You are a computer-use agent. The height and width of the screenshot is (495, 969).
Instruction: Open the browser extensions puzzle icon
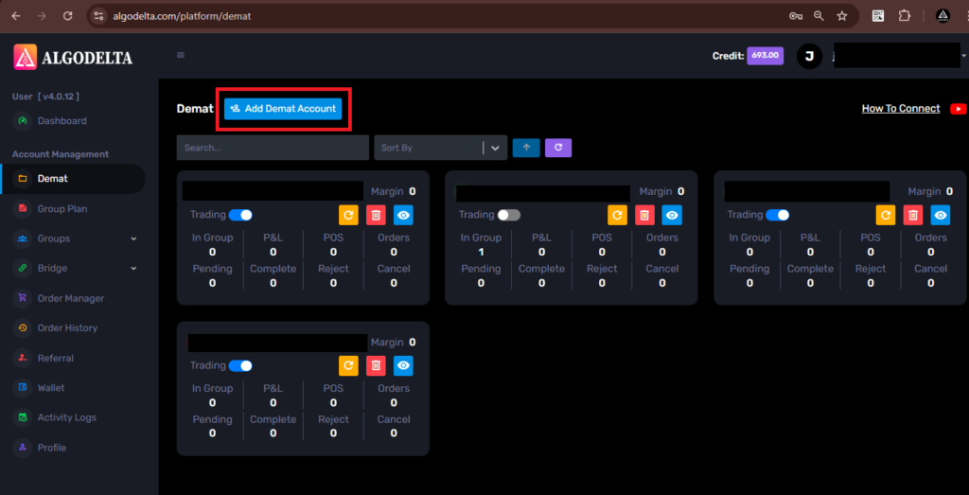tap(904, 16)
